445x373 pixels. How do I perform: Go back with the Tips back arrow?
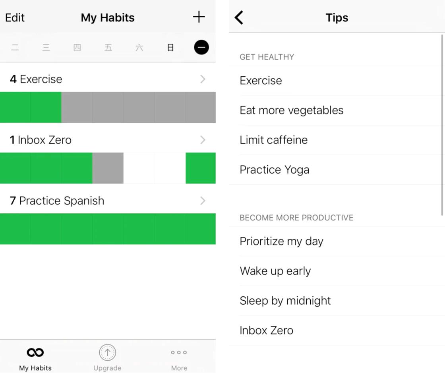(239, 17)
